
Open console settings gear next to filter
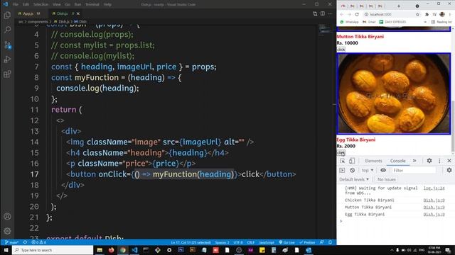(x=449, y=170)
